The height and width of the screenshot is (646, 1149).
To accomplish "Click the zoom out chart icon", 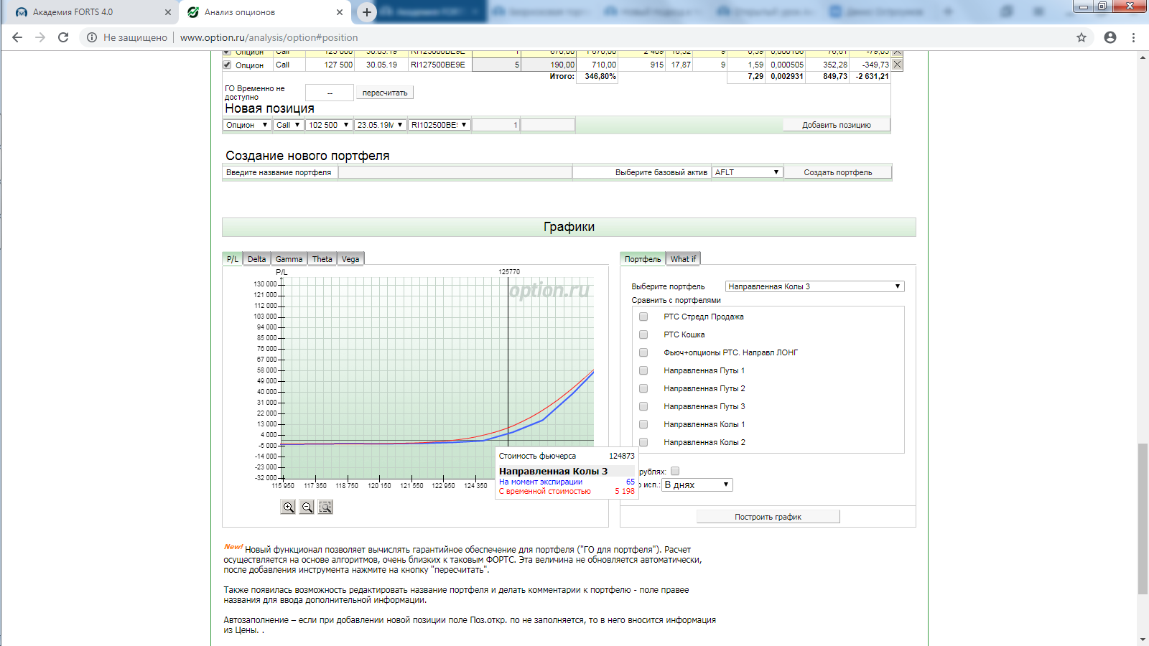I will click(x=307, y=507).
